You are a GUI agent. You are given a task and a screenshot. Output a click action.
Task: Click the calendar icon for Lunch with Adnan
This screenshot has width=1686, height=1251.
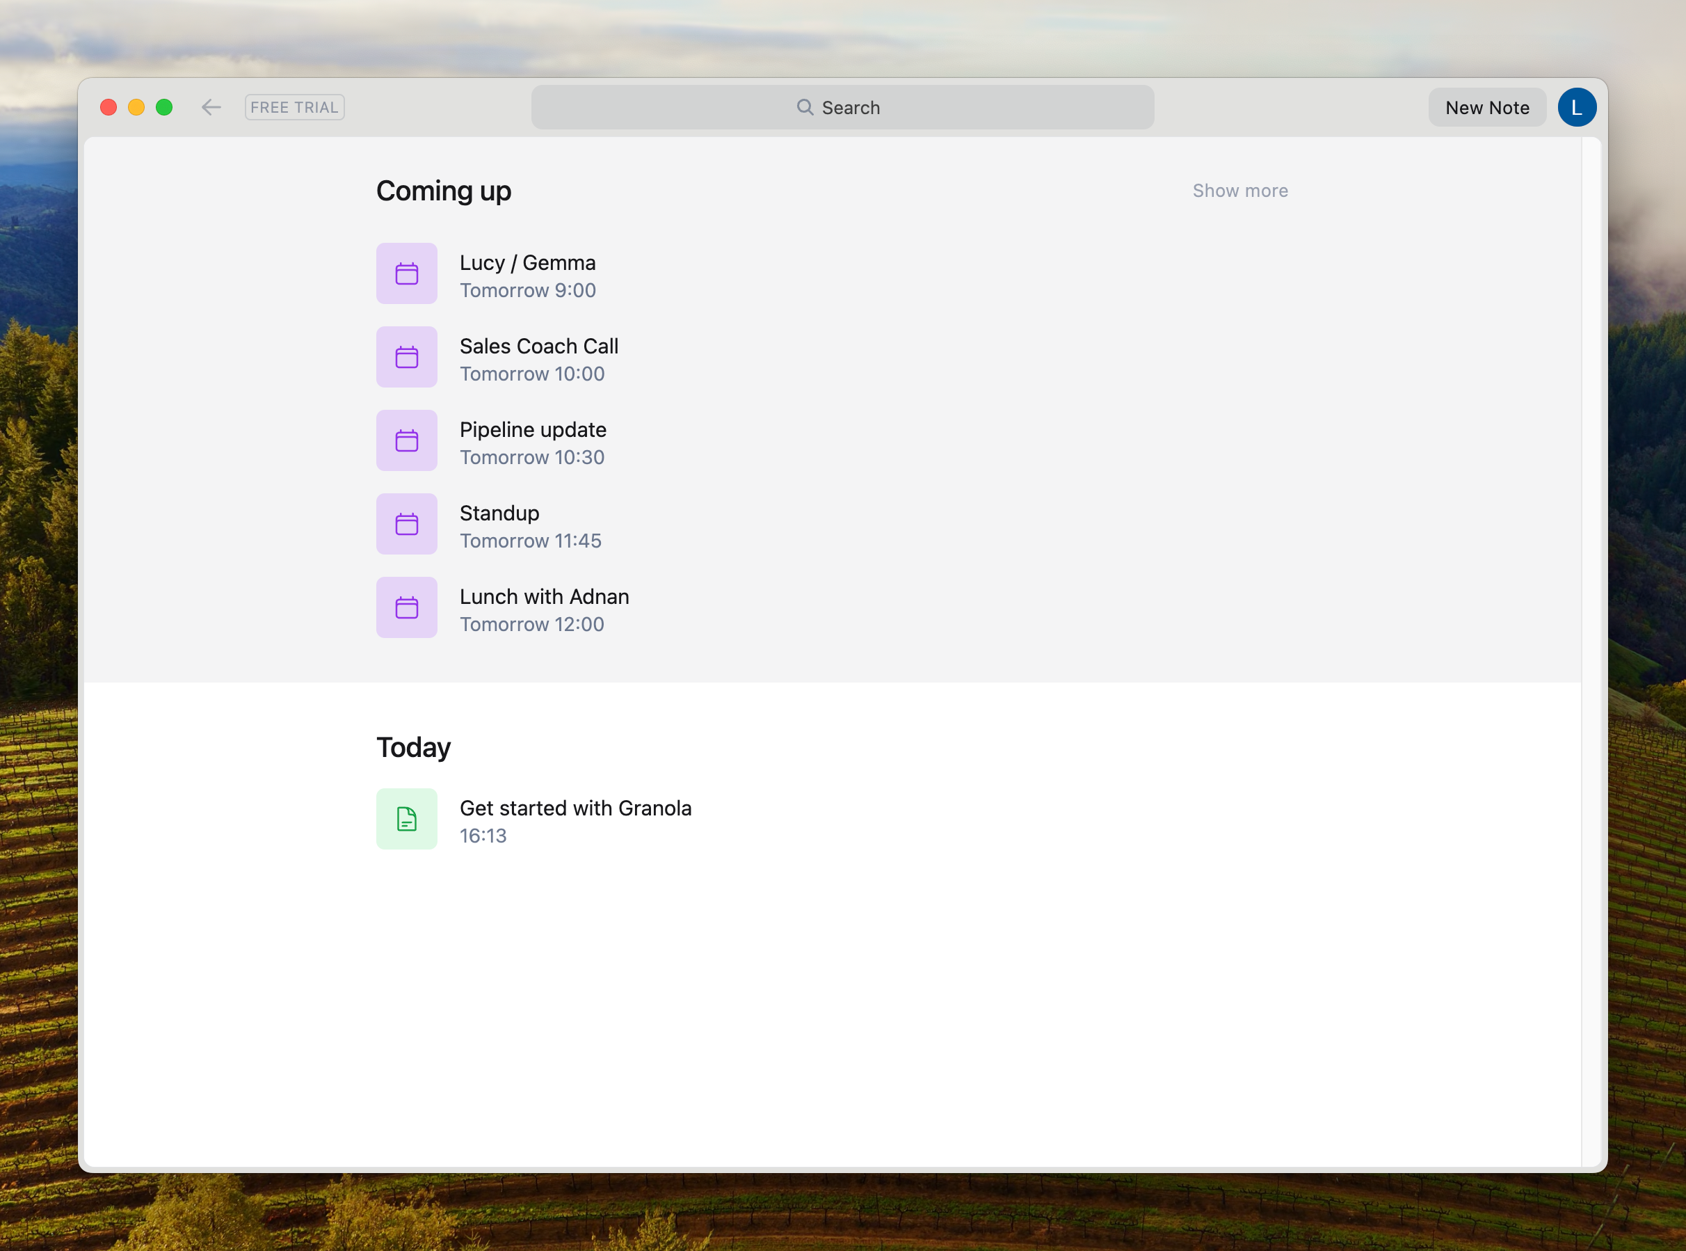(x=407, y=607)
